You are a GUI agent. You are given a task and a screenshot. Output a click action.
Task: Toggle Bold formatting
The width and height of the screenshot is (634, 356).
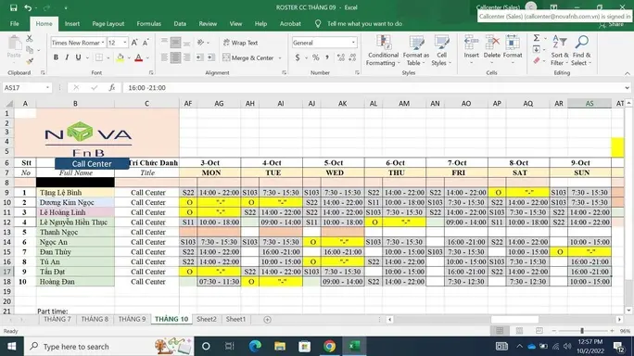pos(56,57)
